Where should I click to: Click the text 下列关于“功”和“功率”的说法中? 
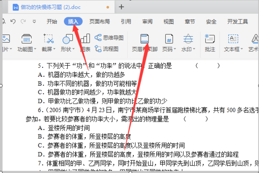tap(94, 66)
